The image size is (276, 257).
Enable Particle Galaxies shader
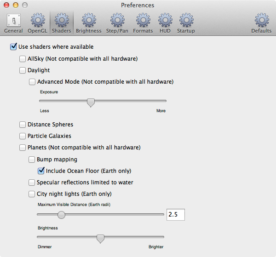tap(23, 136)
